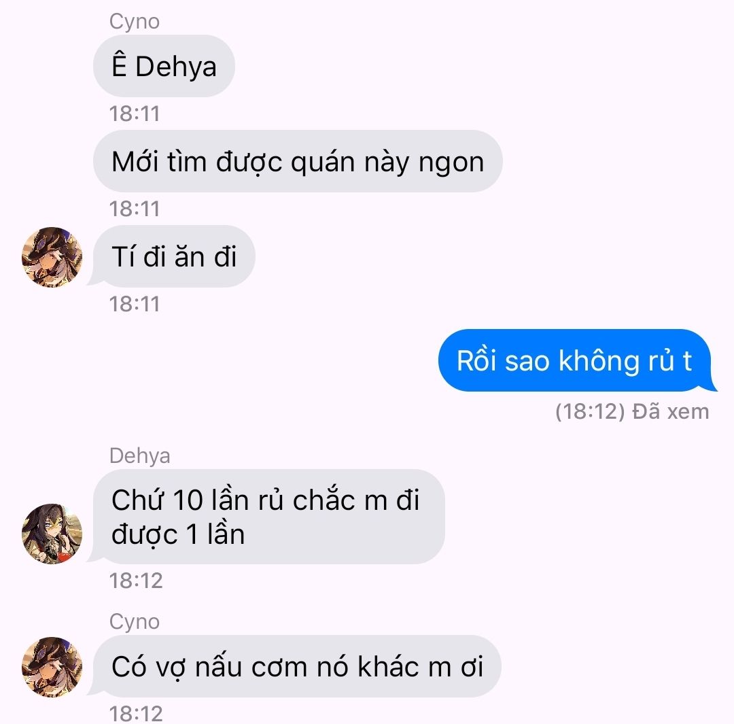
Task: Open Dehya's profile picture
Action: tap(52, 534)
